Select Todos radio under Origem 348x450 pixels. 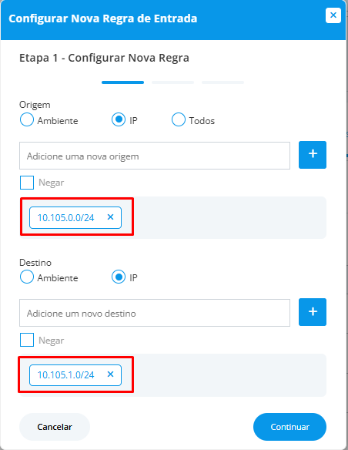click(x=179, y=119)
